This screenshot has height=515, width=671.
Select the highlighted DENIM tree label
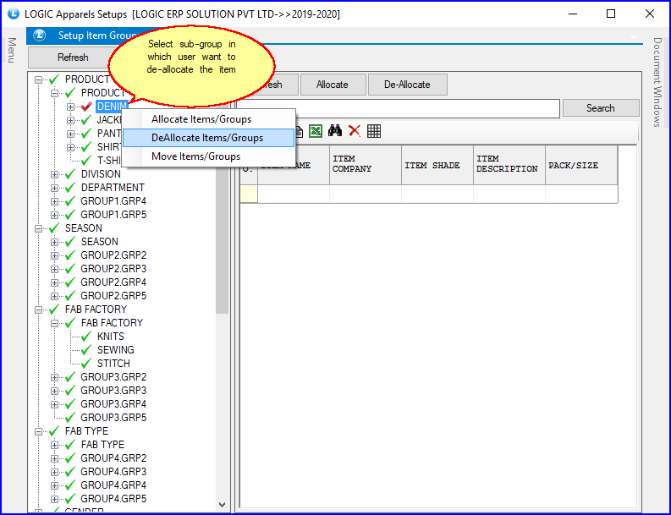pos(112,107)
